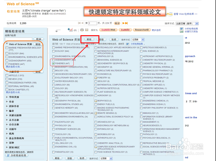The width and height of the screenshot is (216, 161).
Task: Click the 分析检索结果 button at sidebar bottom
Action: [17, 155]
